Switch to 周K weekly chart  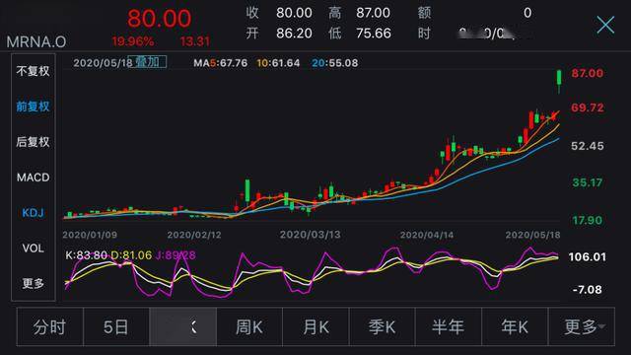click(x=249, y=326)
